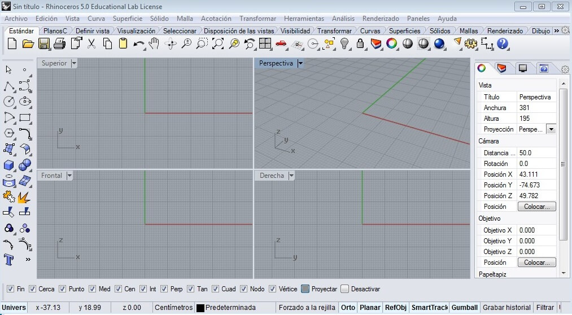The height and width of the screenshot is (315, 572).
Task: Cut selection with scissors icon
Action: [91, 44]
